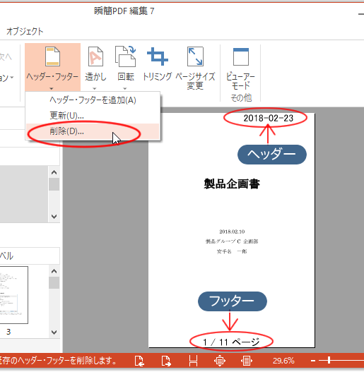Click the 2018.02.10 date line on page
This screenshot has width=364, height=372.
[232, 232]
